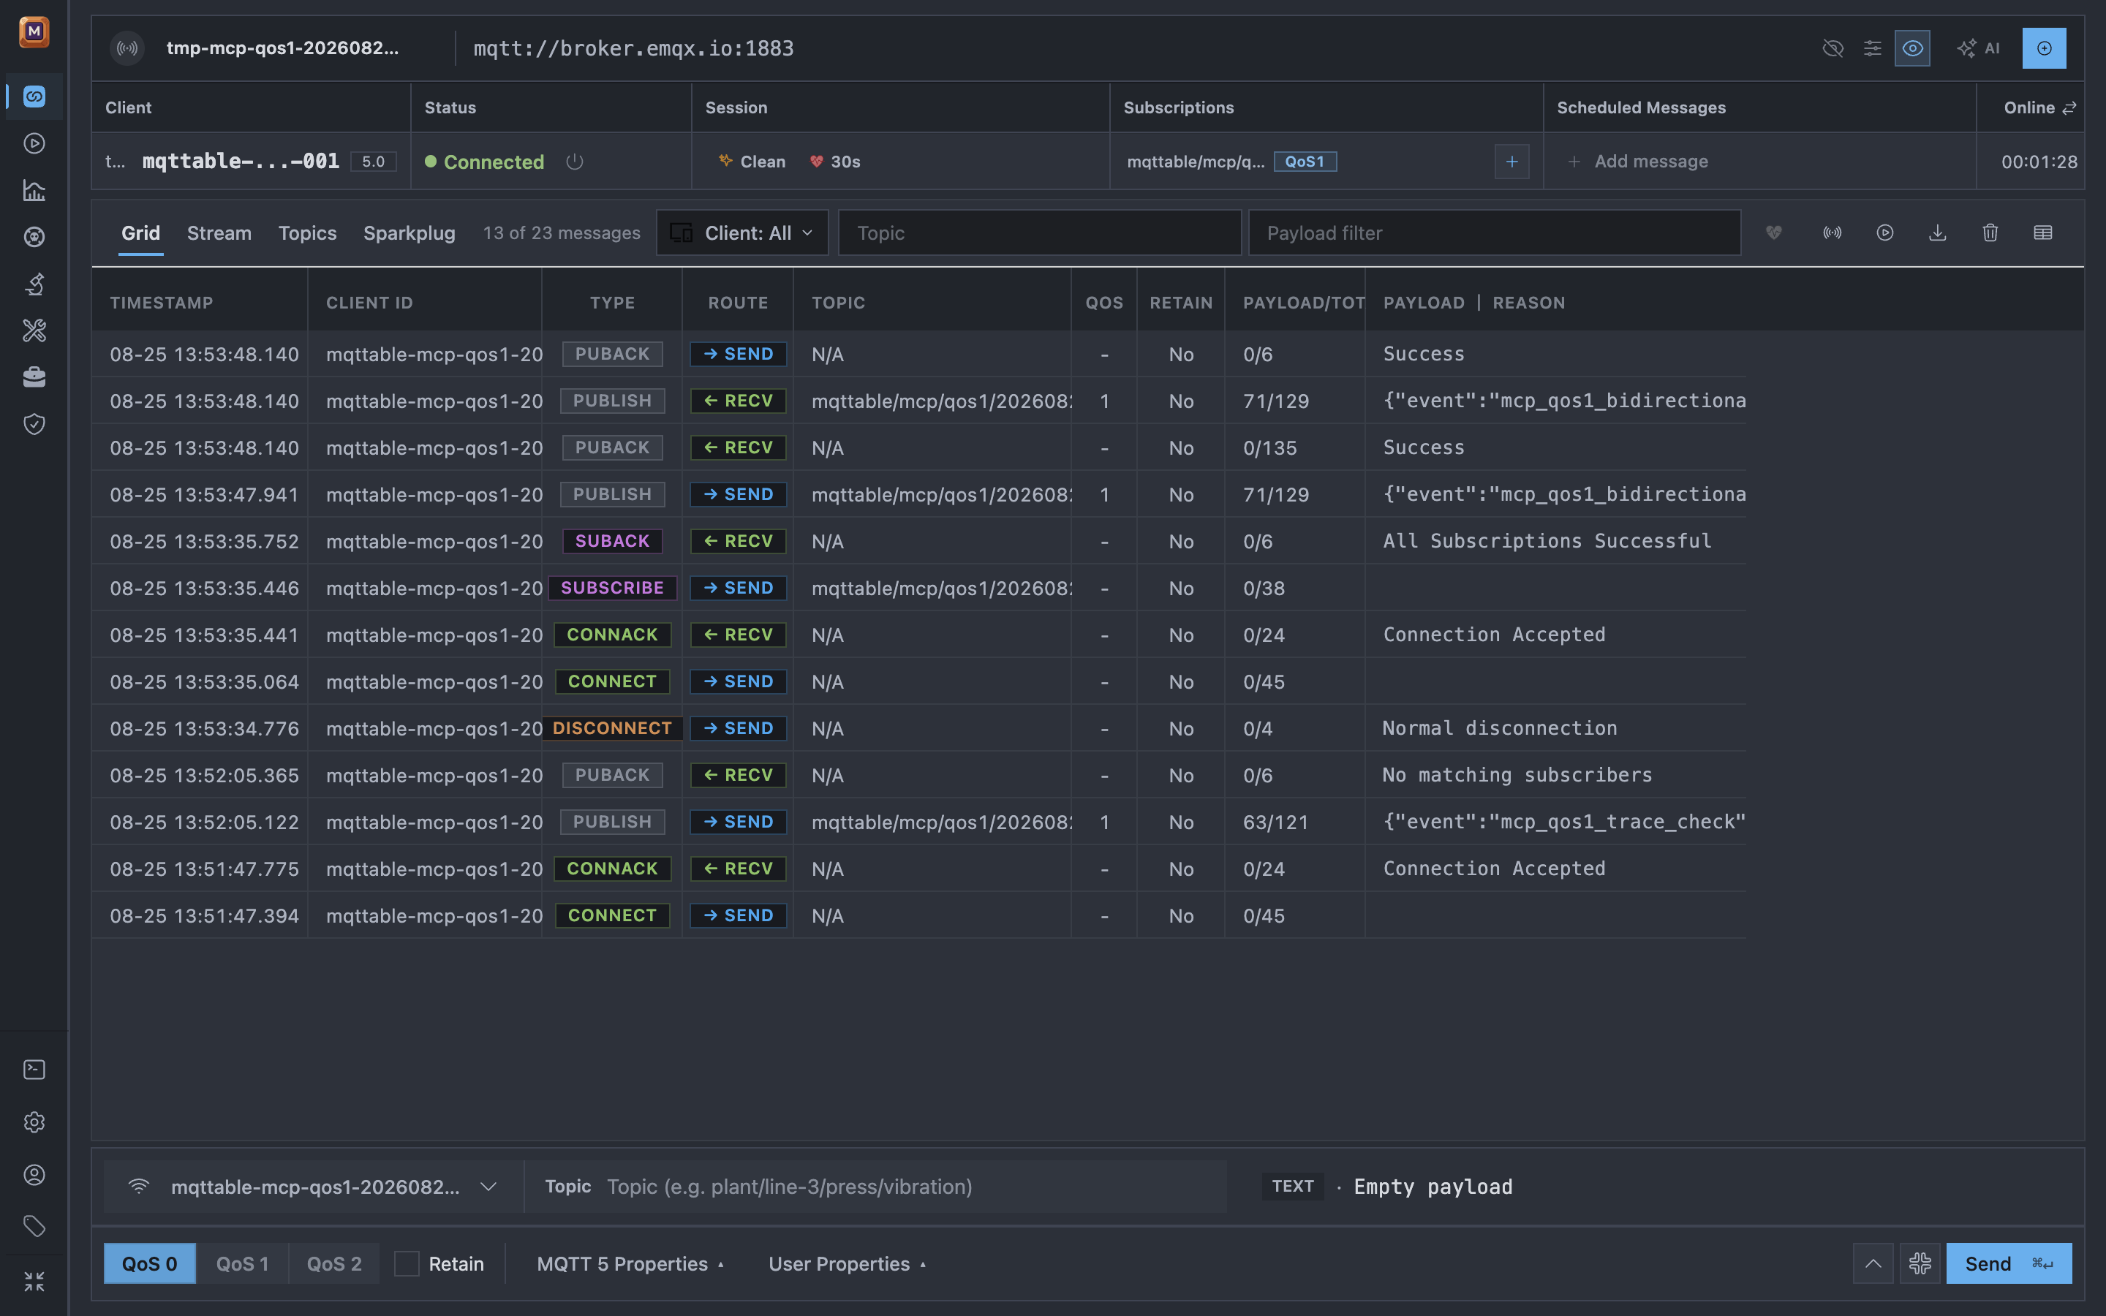The height and width of the screenshot is (1316, 2106).
Task: Toggle the broadcast signal icon in the message toolbar
Action: [x=1832, y=232]
